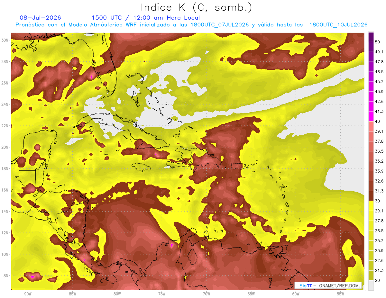This screenshot has width=386, height=298.
Task: Click the legend value '20'
Action: tap(378, 281)
